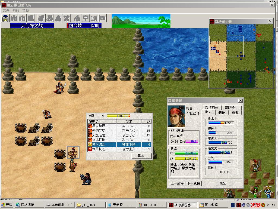
Task: Open the 文件 menu
Action: click(x=6, y=10)
